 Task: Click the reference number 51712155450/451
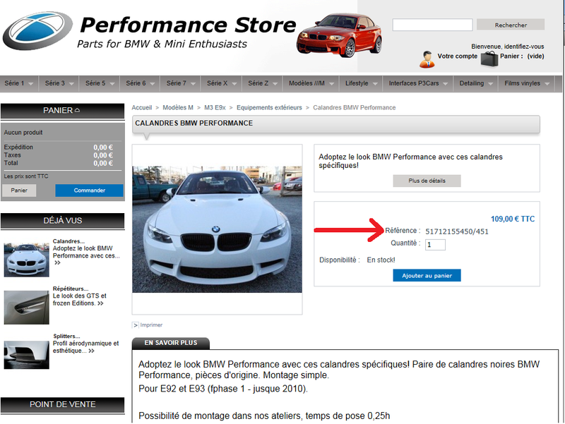tap(457, 231)
